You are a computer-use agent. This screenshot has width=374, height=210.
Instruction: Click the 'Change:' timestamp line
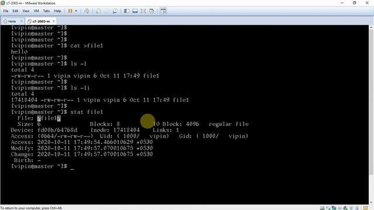click(82, 154)
